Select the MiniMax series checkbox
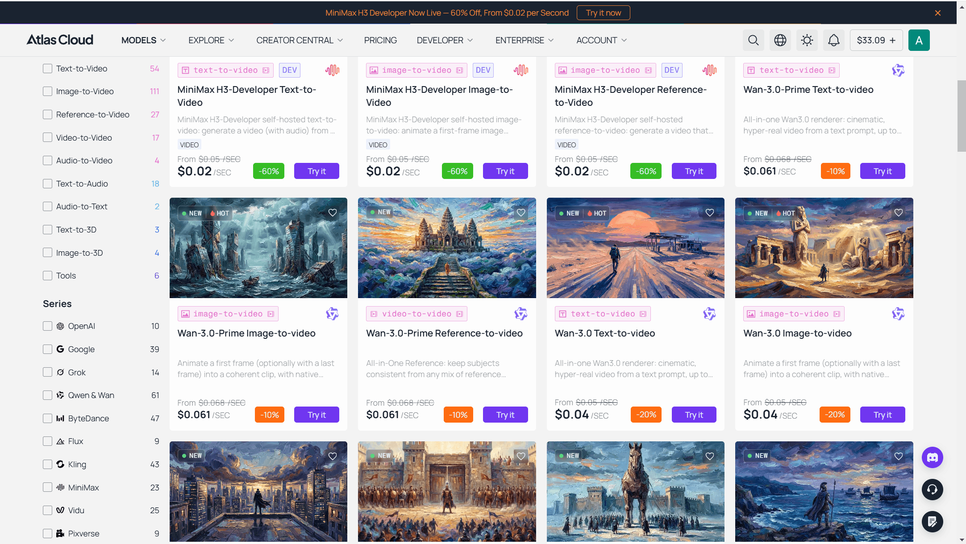The width and height of the screenshot is (966, 544). tap(47, 487)
